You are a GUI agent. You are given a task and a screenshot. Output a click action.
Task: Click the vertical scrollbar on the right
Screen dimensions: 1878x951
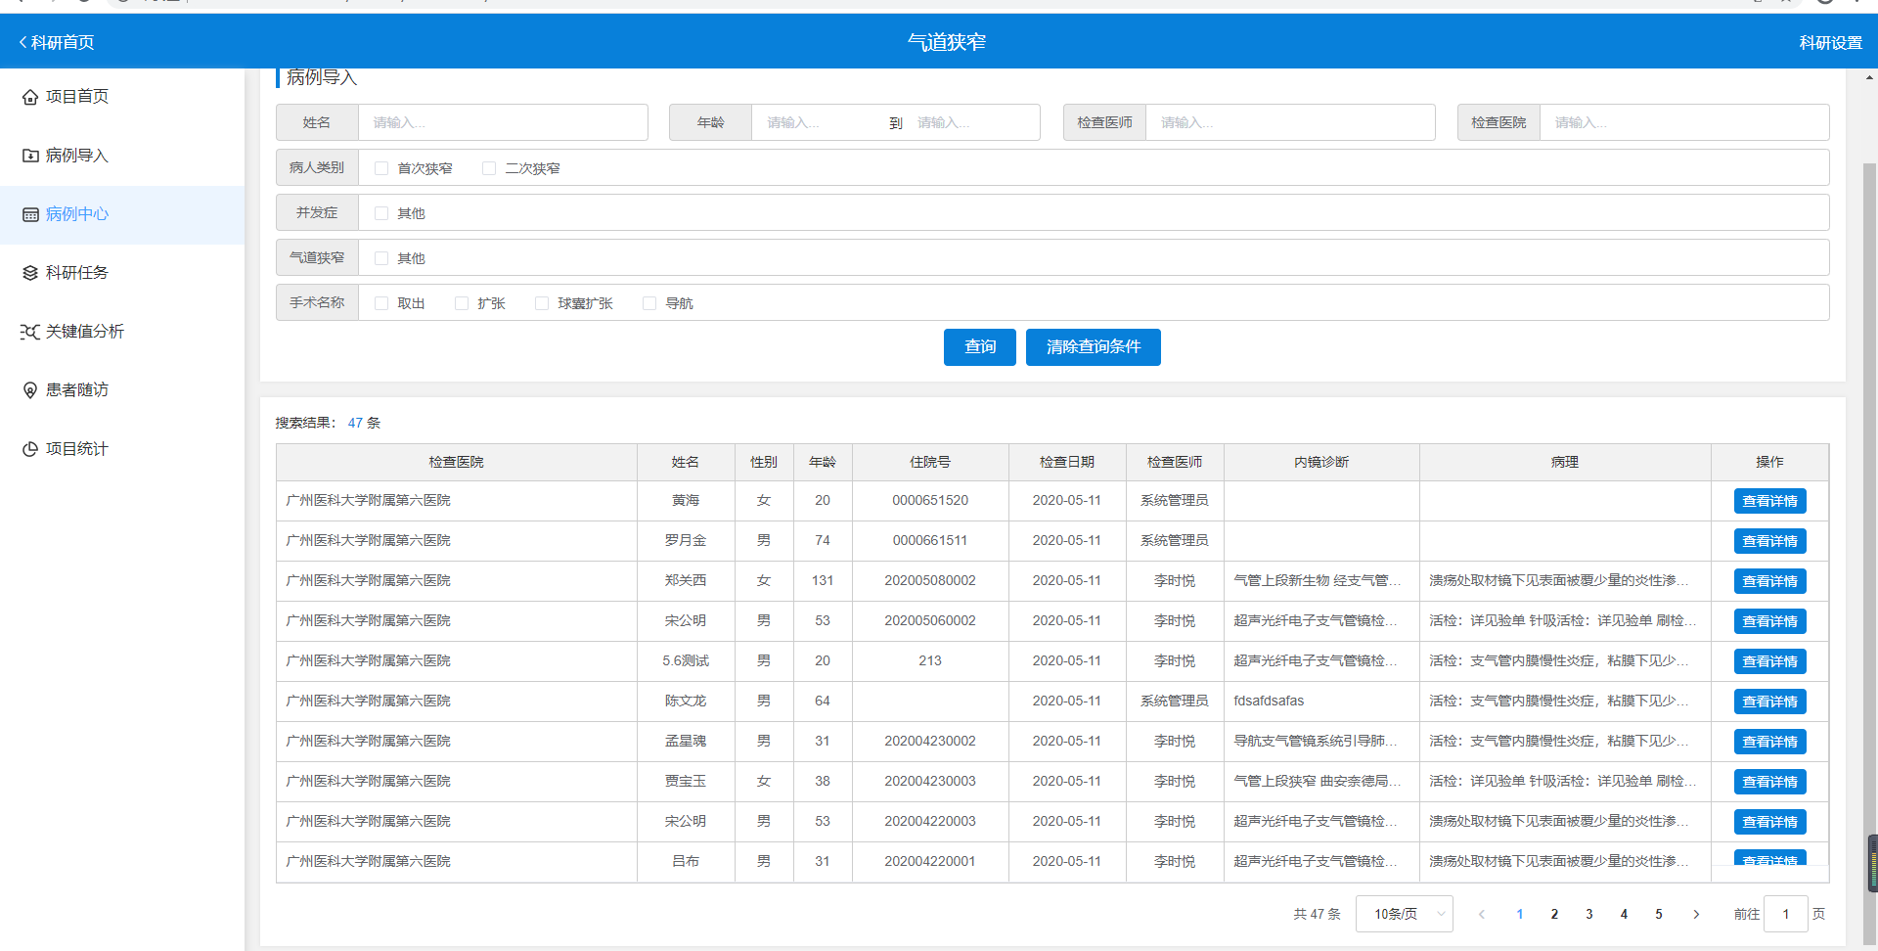1869,489
